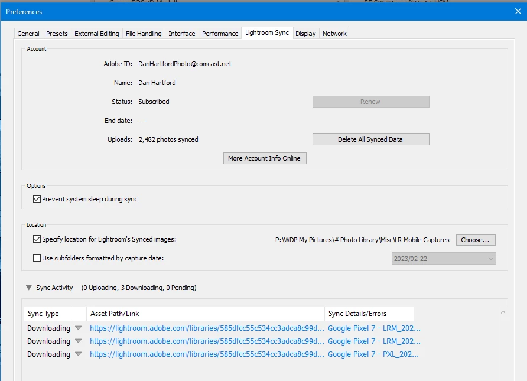Open the General tab

click(x=28, y=34)
